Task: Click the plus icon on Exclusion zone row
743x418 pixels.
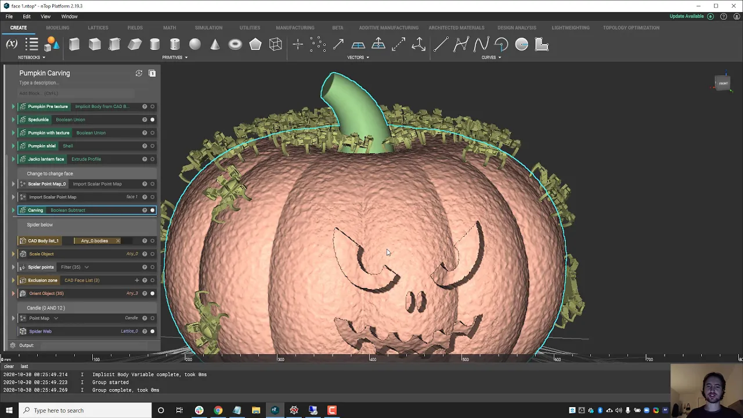Action: click(137, 280)
